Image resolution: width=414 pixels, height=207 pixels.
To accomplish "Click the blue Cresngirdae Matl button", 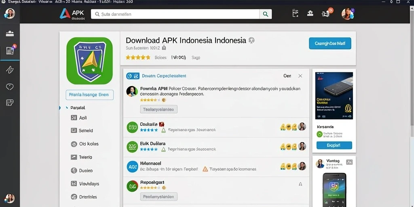I will point(330,43).
